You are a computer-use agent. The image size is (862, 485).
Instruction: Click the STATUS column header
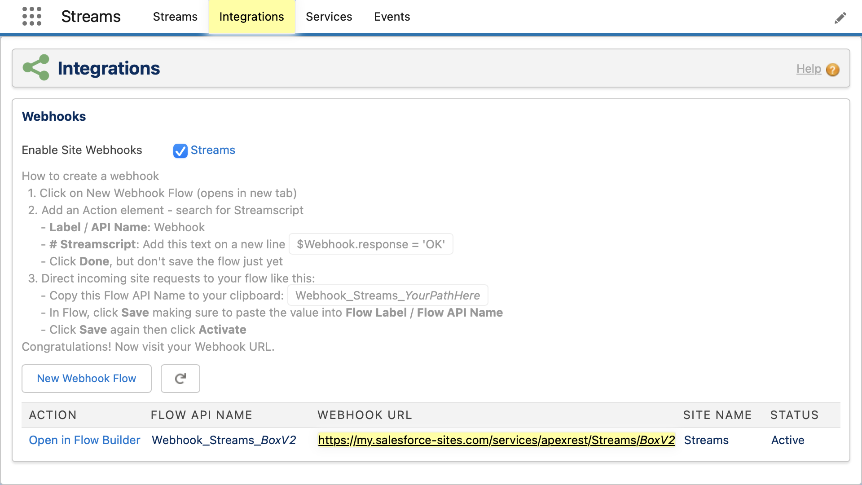(795, 415)
